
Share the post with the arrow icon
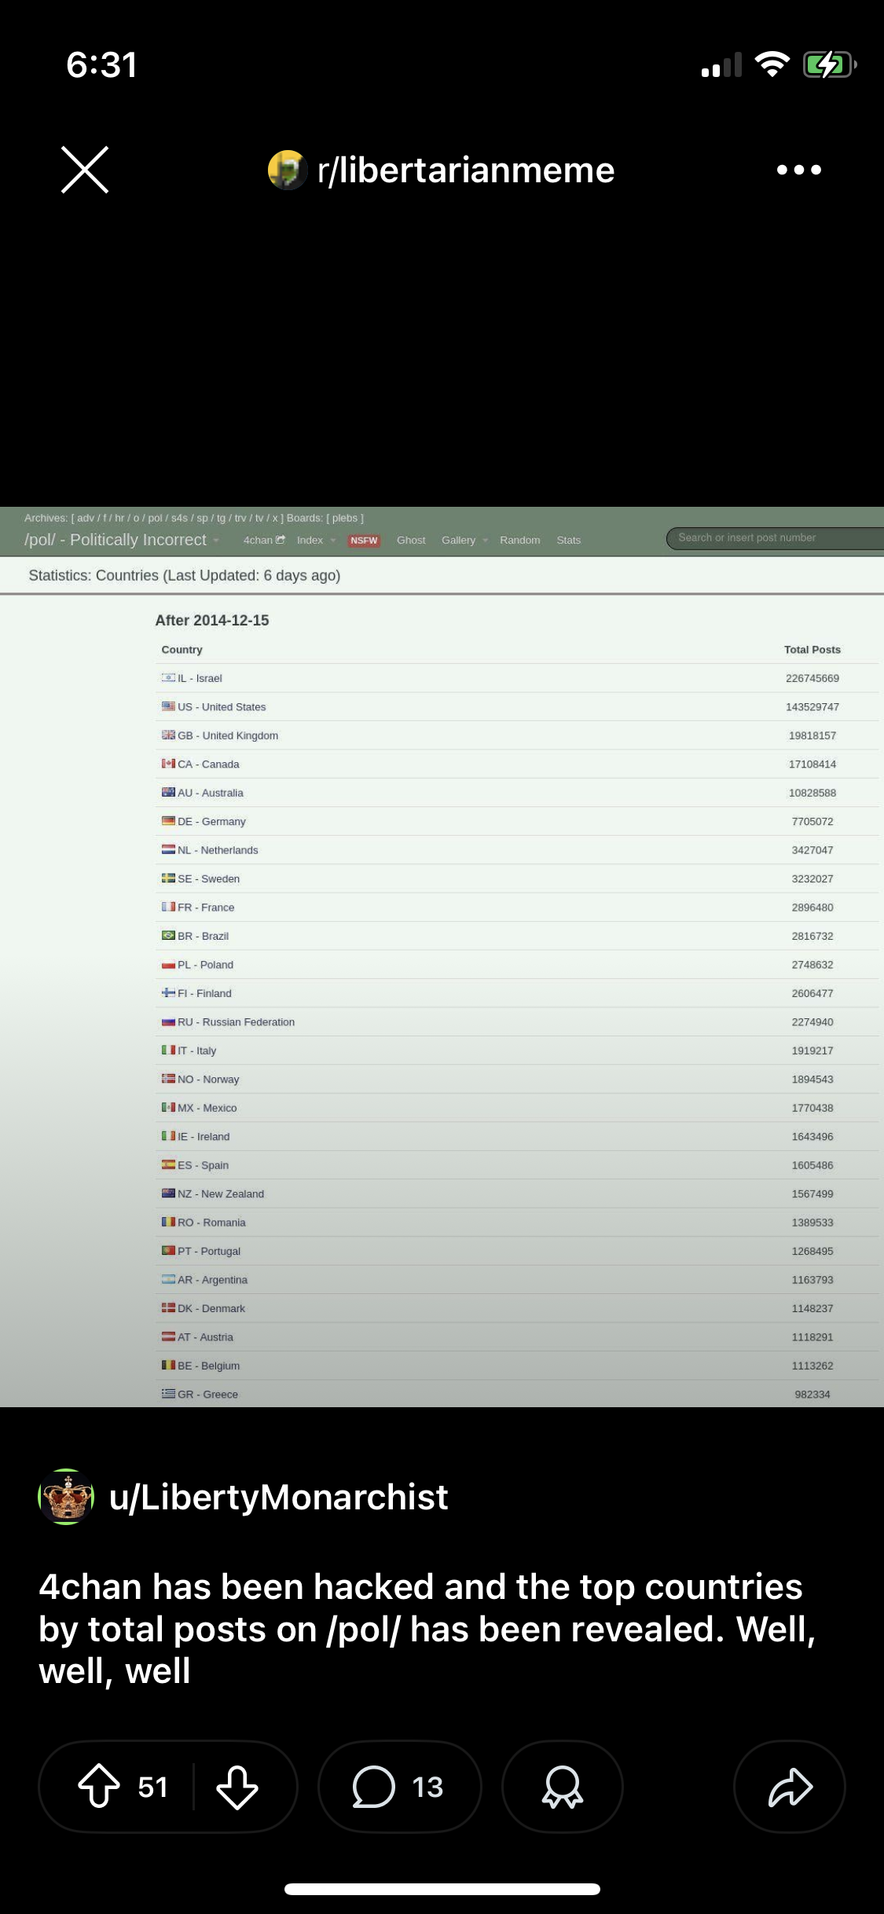[x=790, y=1787]
